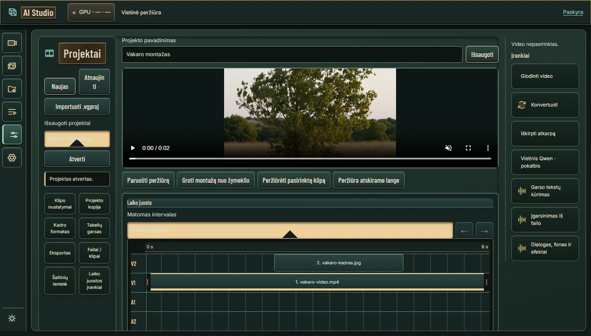
Task: Open the video camera sidebar section
Action: (x=12, y=43)
